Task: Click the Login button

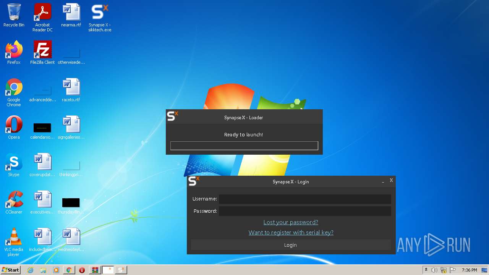Action: [x=291, y=245]
